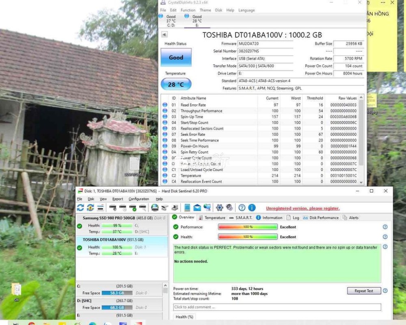Click help icon beside Repeat Test button
The height and width of the screenshot is (325, 406).
(x=385, y=291)
